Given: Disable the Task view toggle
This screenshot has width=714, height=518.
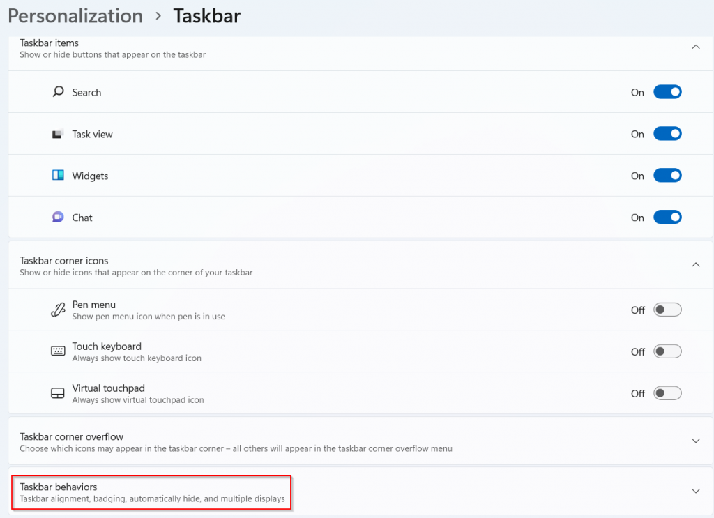Looking at the screenshot, I should point(667,134).
